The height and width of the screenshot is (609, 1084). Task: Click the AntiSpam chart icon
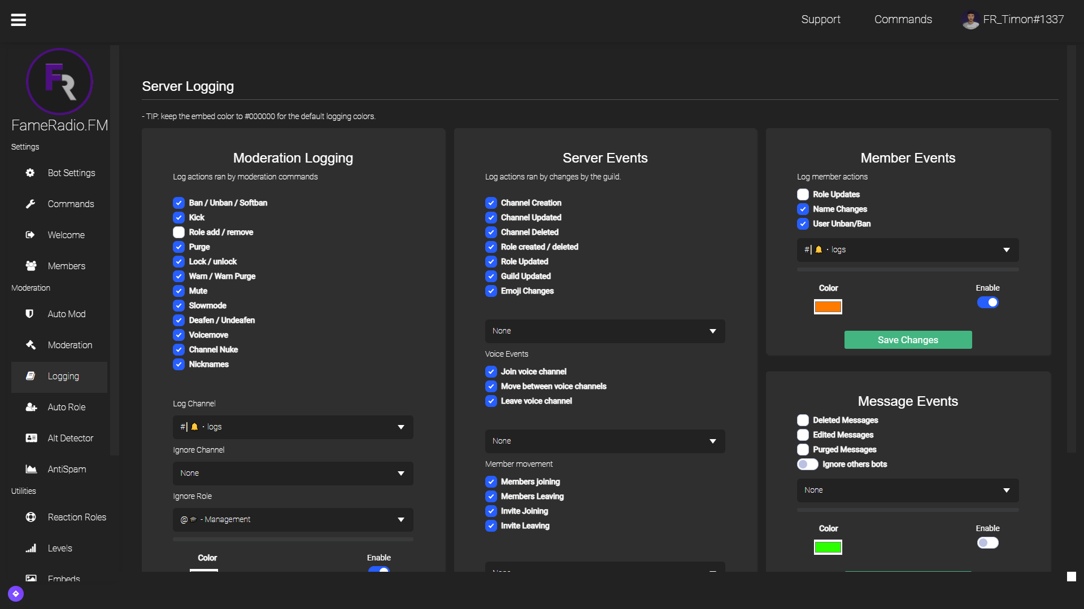point(31,469)
